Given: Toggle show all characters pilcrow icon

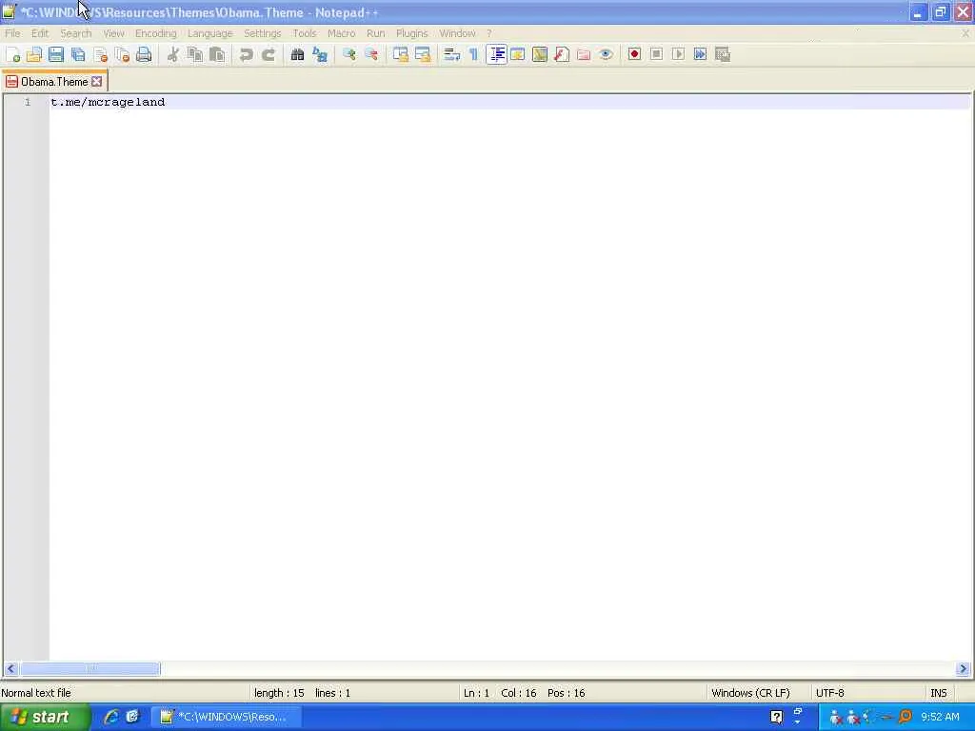Looking at the screenshot, I should tap(474, 54).
